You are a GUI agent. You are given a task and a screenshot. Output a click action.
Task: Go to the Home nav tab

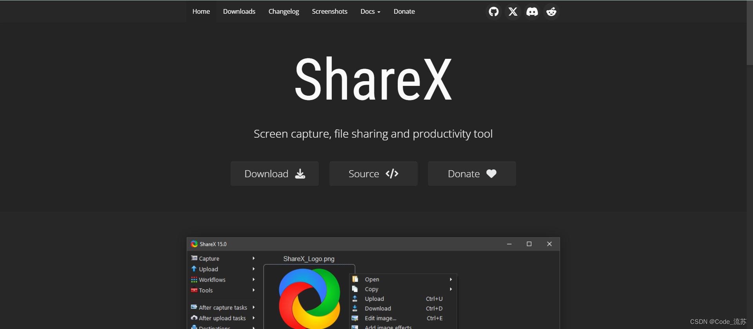coord(201,11)
